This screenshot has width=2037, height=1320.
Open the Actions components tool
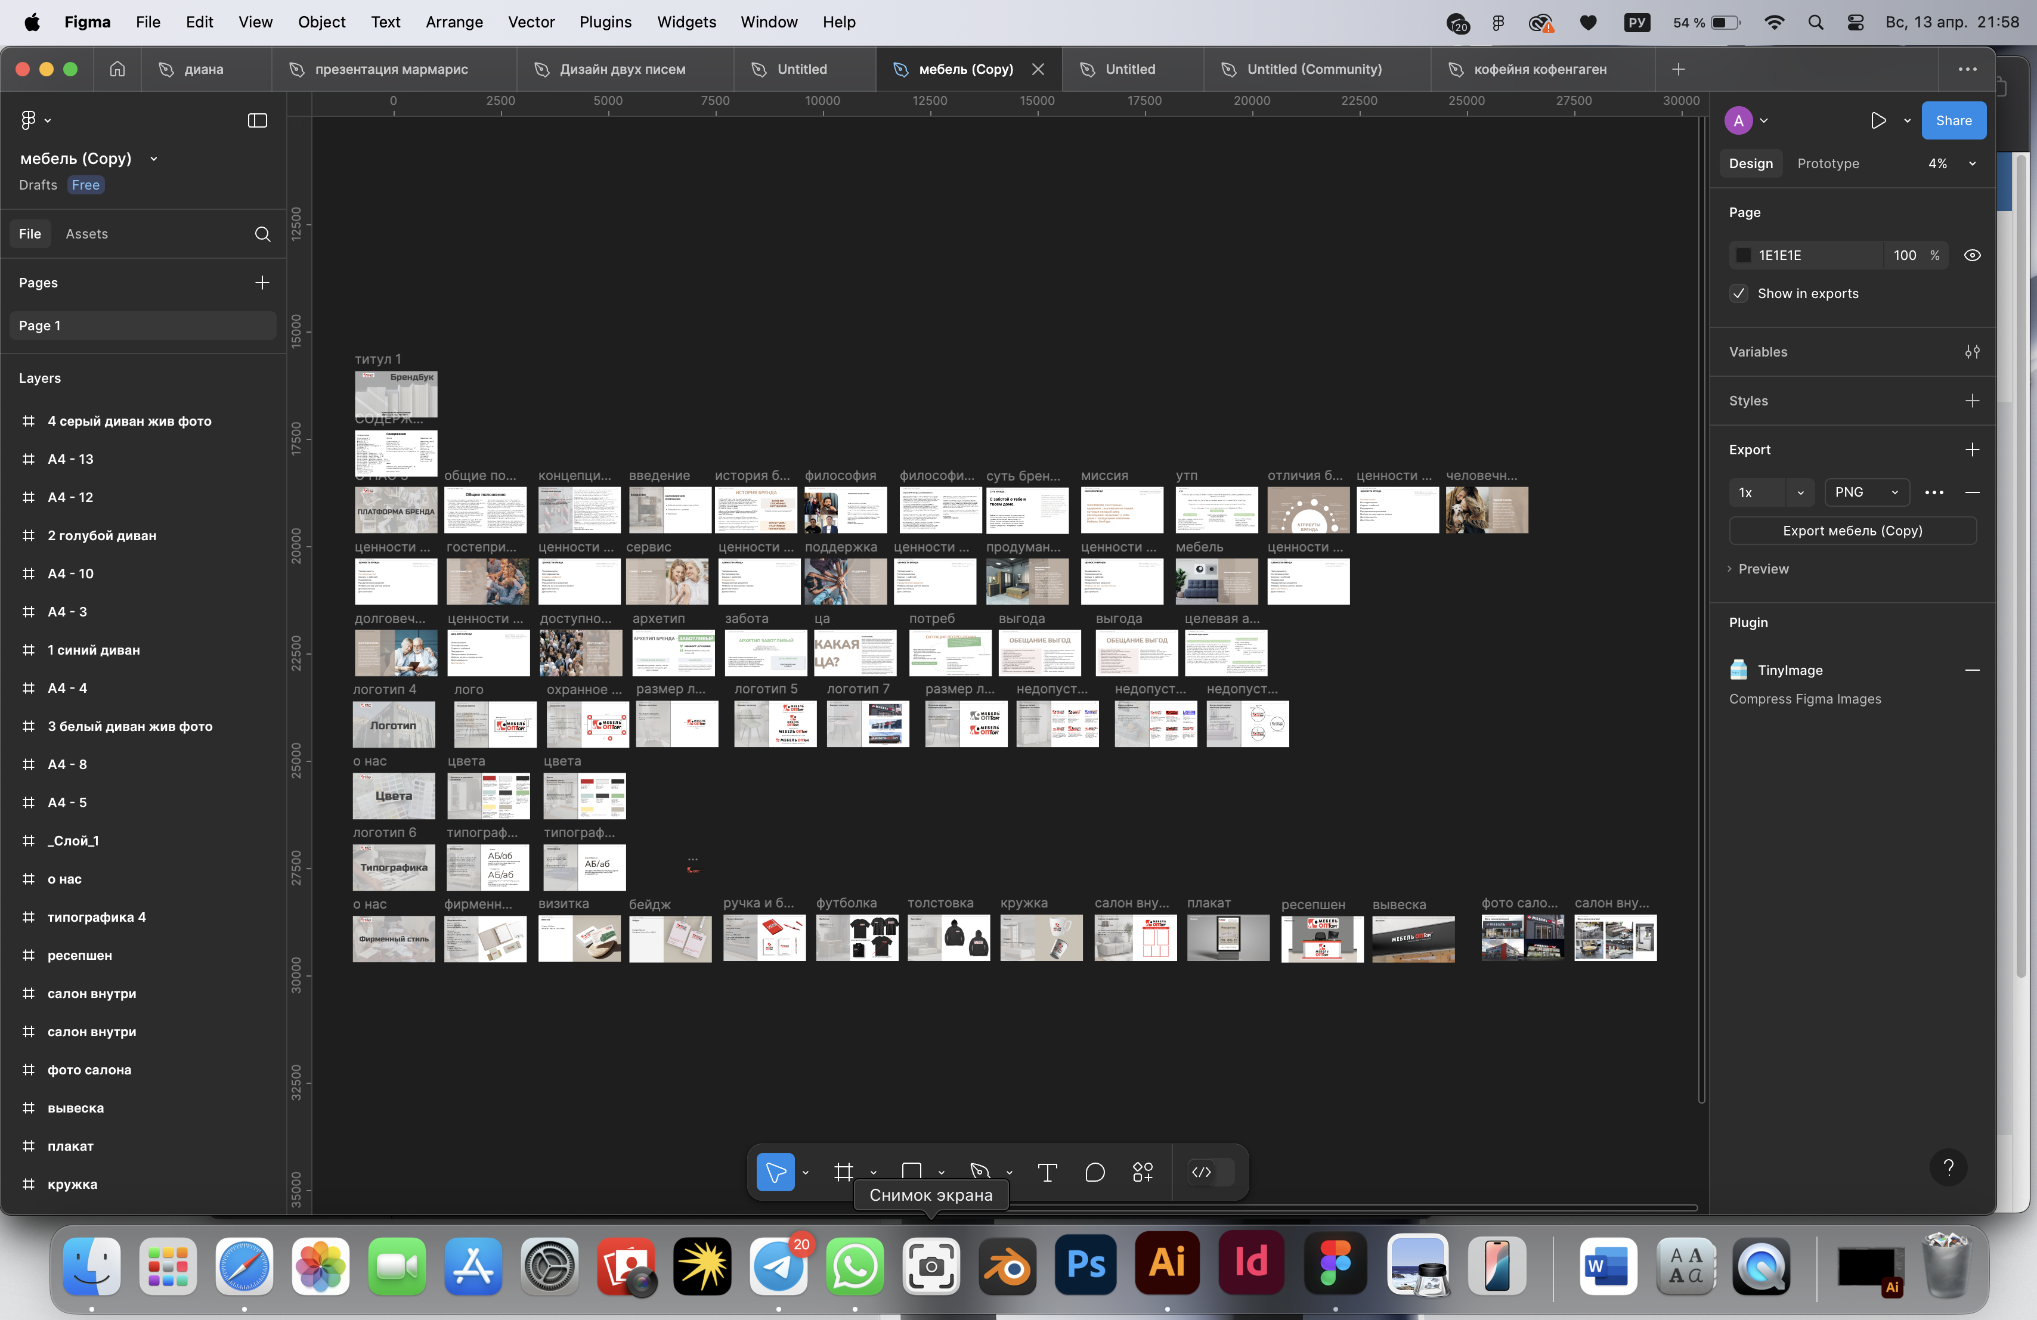coord(1143,1172)
